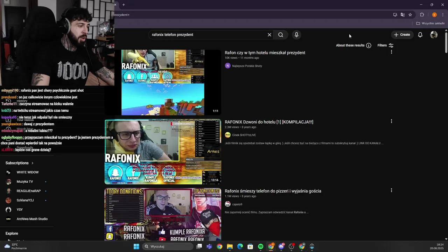Click the Explore section heading
Viewport: 448px width, 252px height.
click(x=12, y=233)
